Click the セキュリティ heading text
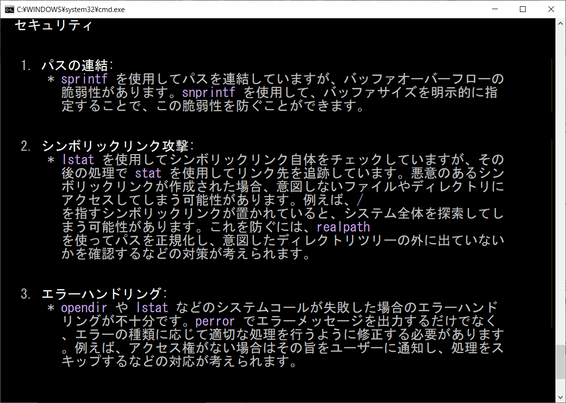 tap(53, 25)
